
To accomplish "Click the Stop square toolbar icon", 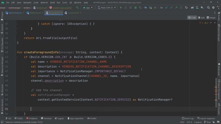I will click(155, 8).
